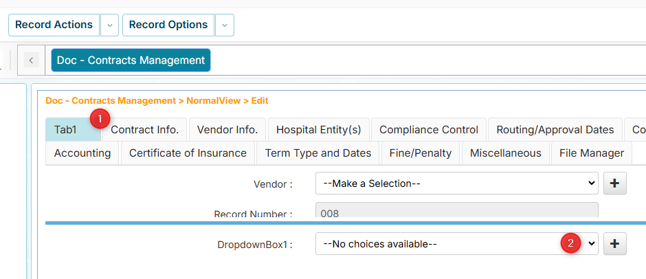Open the Certificate of Insurance tab
The image size is (646, 279).
point(188,153)
